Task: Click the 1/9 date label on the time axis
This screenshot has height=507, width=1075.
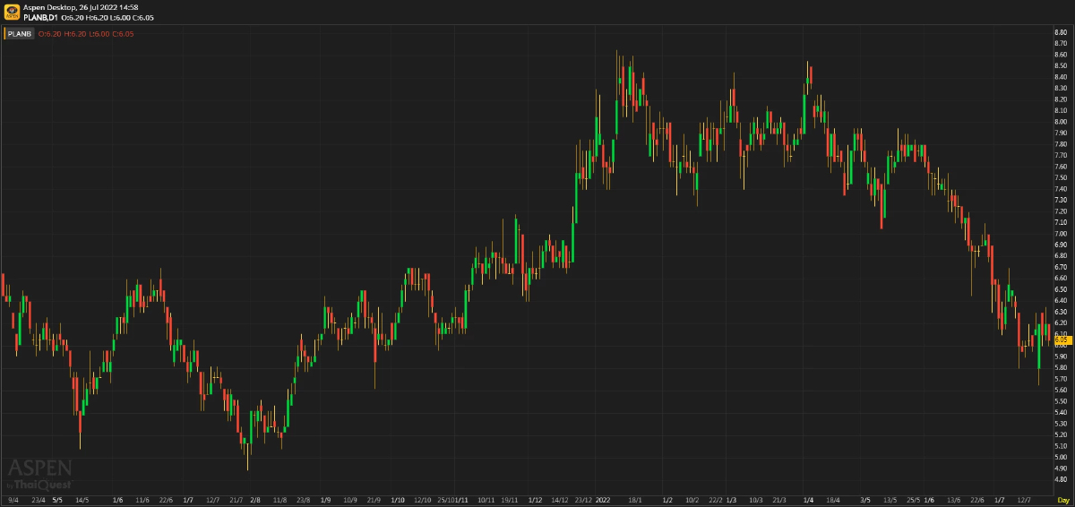Action: [325, 499]
